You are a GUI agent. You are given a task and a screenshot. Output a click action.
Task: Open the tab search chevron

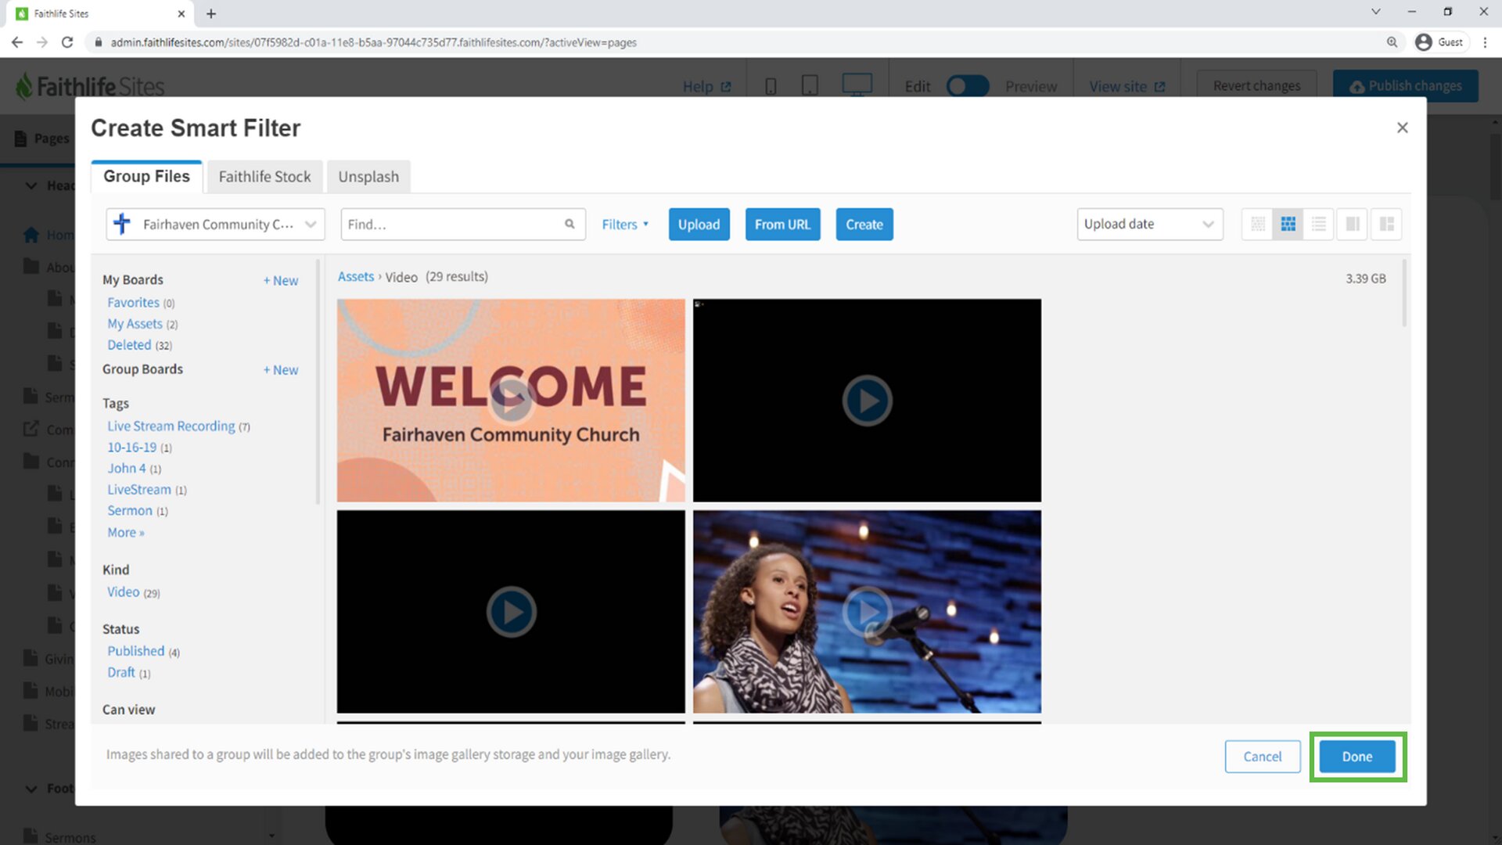1375,12
